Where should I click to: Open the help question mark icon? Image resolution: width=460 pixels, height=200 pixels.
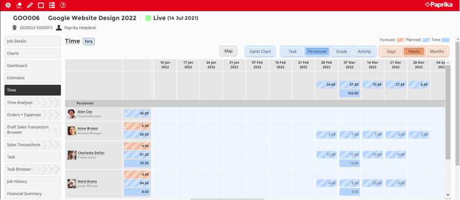63,5
